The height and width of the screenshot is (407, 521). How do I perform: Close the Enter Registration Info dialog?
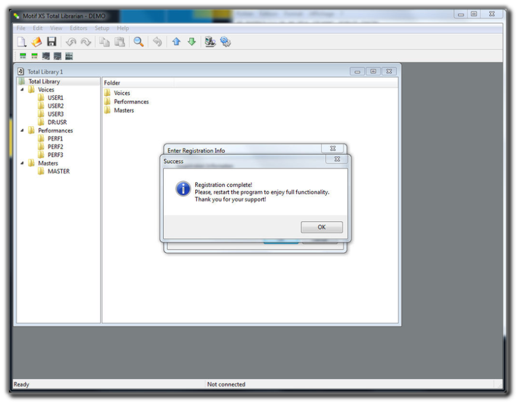click(x=333, y=149)
